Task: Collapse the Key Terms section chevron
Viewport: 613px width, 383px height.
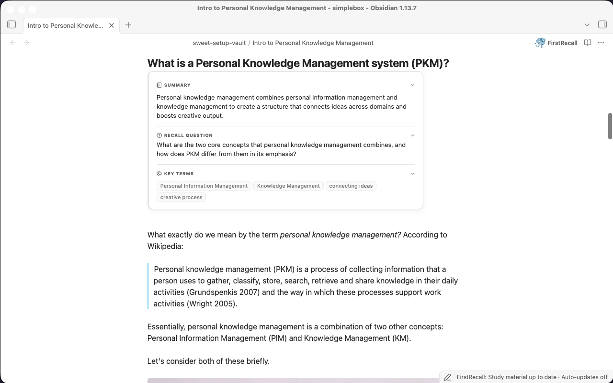Action: (x=412, y=174)
